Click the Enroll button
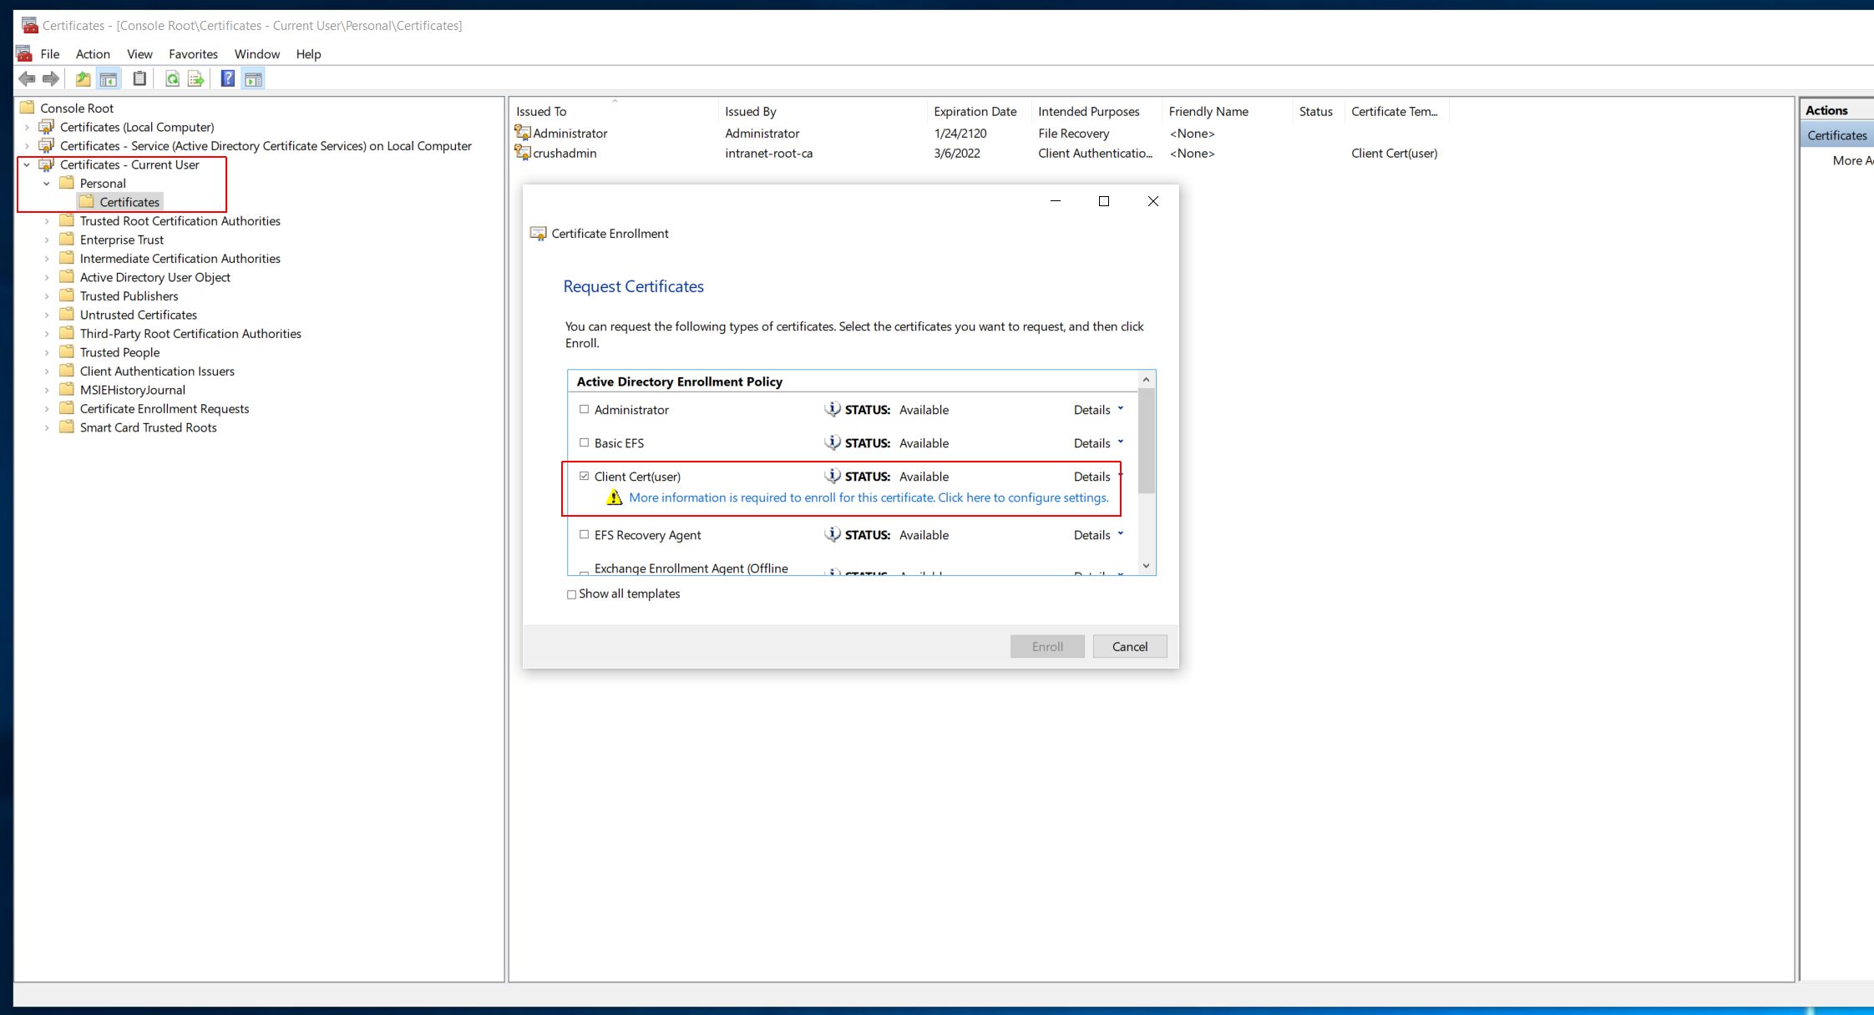1874x1015 pixels. (1047, 646)
